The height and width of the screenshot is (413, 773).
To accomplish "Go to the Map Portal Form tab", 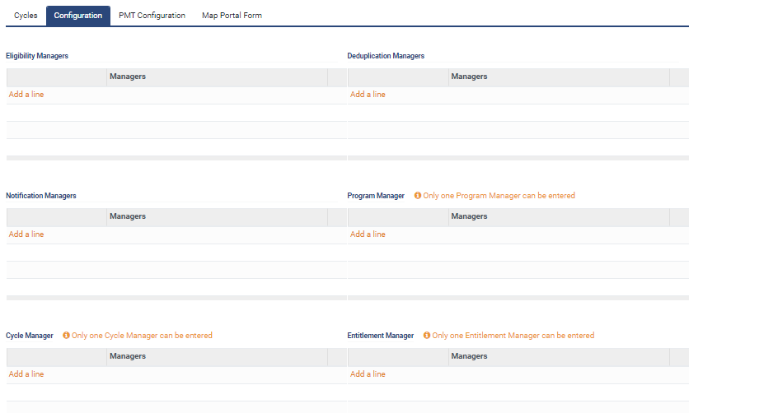I will [232, 16].
